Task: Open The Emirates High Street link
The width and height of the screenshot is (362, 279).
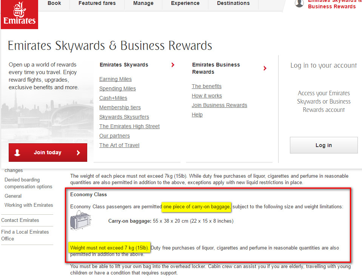Action: tap(129, 126)
